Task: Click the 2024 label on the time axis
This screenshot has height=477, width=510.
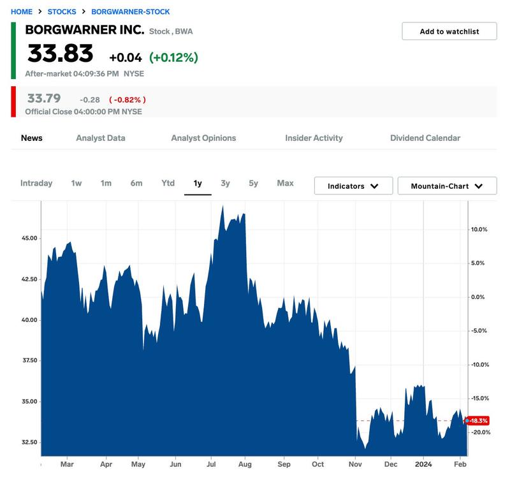Action: click(x=423, y=464)
